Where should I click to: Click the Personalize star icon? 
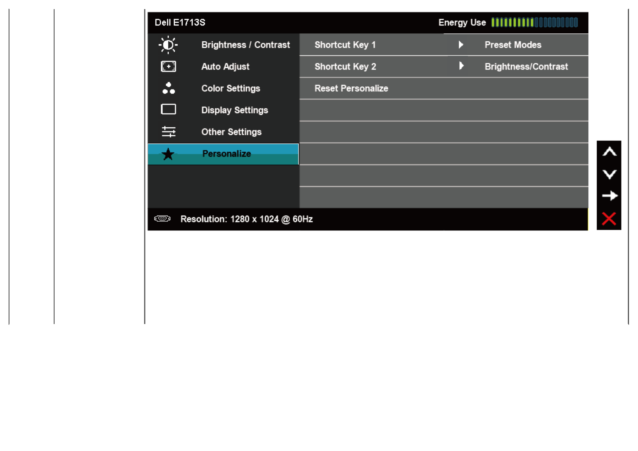click(x=168, y=154)
